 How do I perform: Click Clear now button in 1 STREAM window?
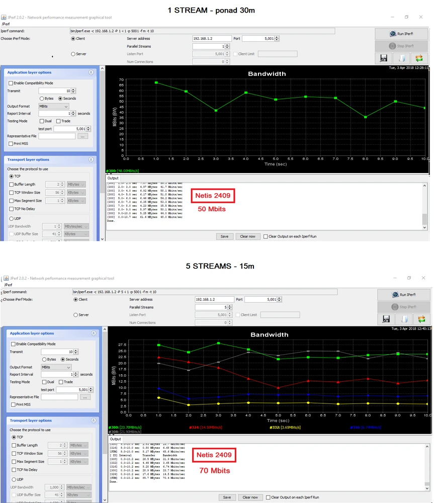coord(248,236)
